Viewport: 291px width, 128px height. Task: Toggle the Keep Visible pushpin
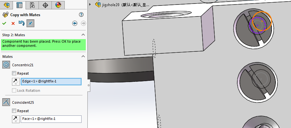tap(30, 23)
